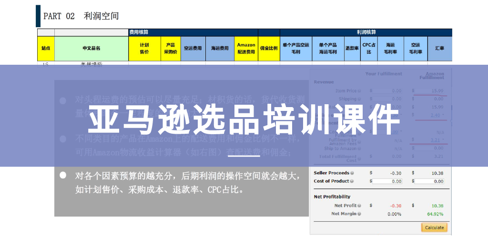The image size is (488, 238).
Task: Click the 0.00% Net Margin value
Action: [394, 214]
